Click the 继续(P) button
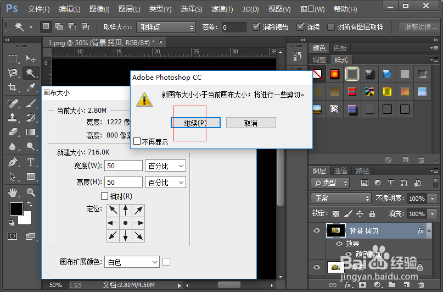443x292 pixels. pos(195,123)
